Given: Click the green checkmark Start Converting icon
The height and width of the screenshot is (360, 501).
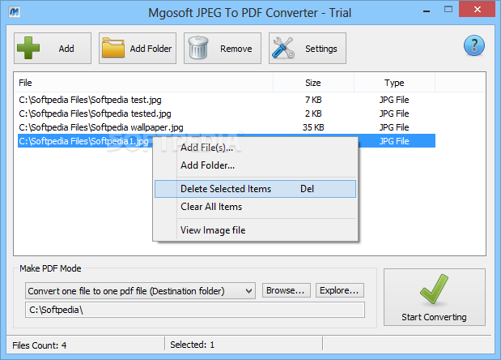Looking at the screenshot, I should click(x=434, y=289).
